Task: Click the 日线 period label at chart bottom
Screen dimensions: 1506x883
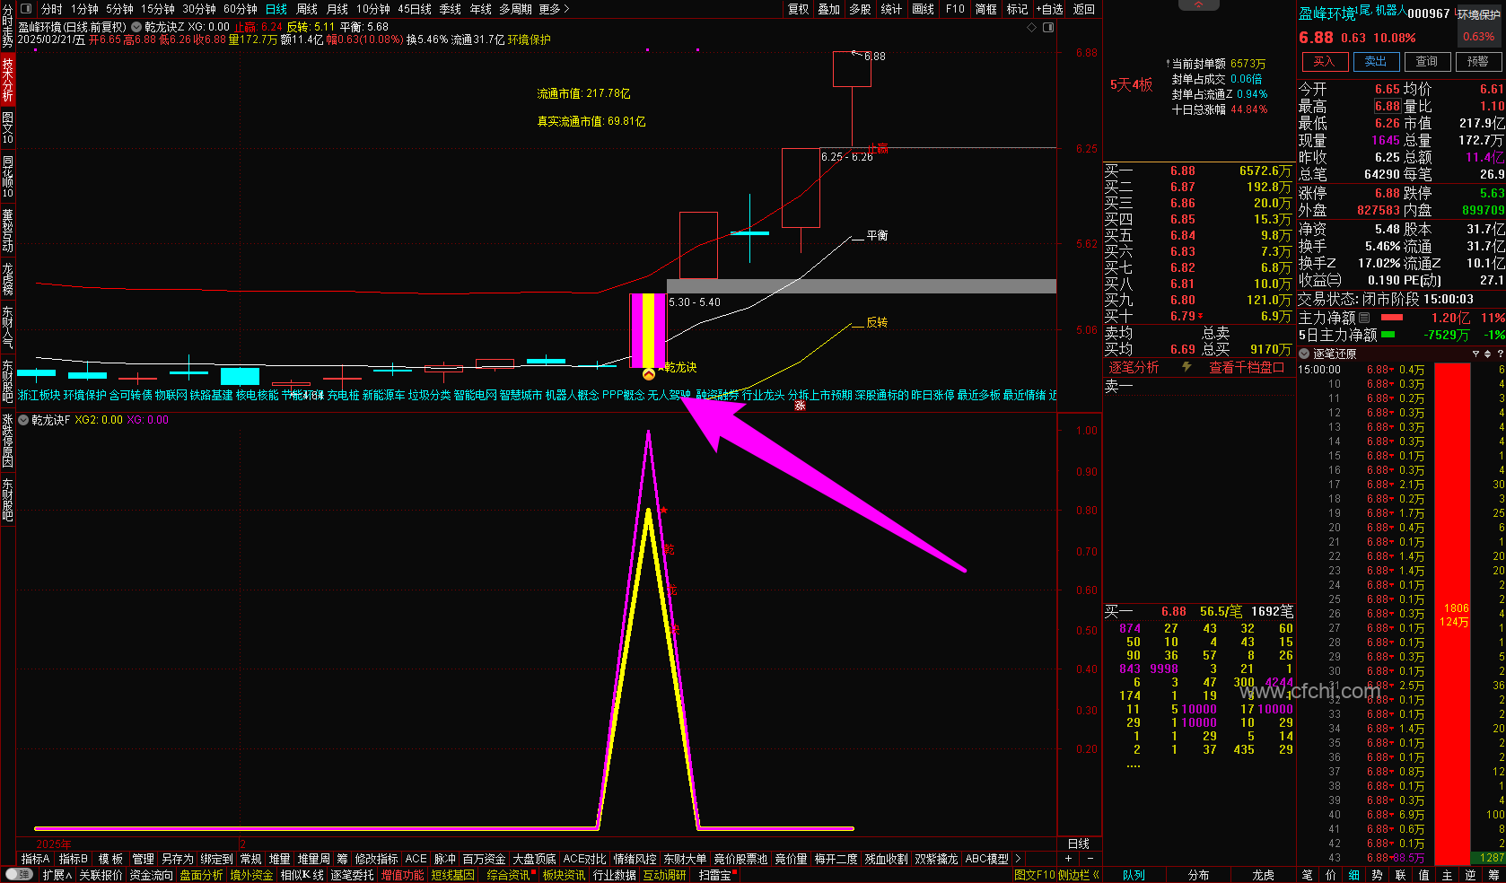Action: tap(1079, 844)
